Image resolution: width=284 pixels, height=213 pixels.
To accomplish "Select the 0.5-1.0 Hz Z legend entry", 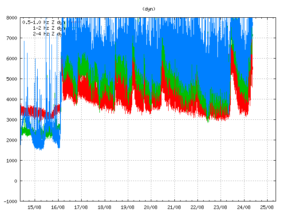I will pyautogui.click(x=43, y=21).
